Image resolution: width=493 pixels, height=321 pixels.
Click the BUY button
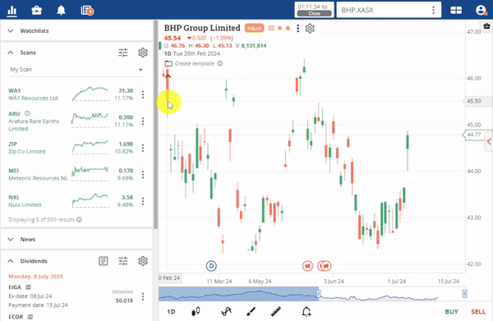451,312
